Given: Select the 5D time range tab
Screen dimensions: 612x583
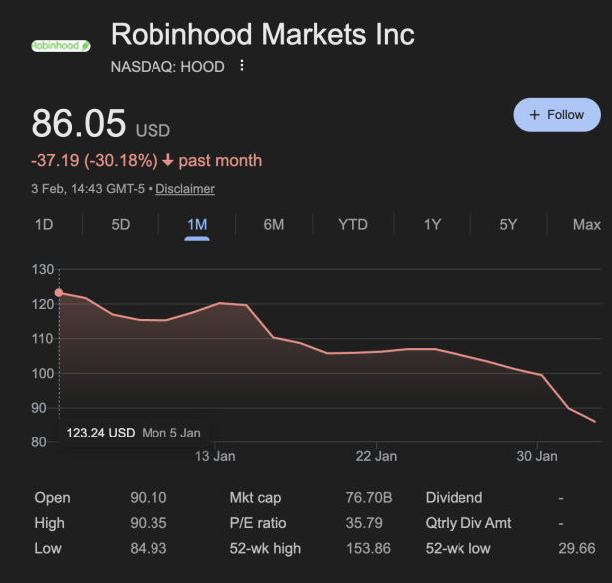Looking at the screenshot, I should tap(121, 224).
